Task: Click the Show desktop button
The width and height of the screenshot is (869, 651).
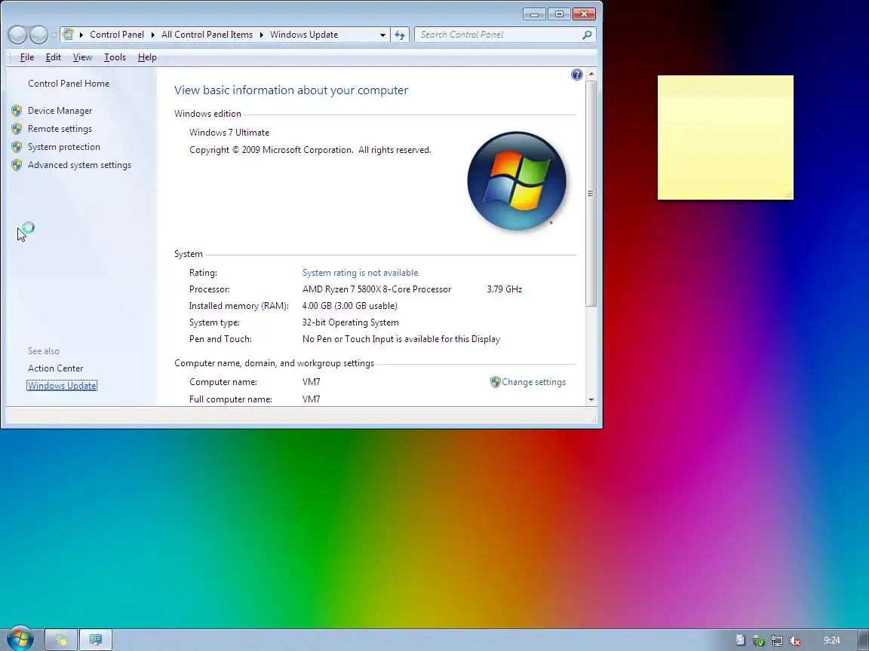Action: [865, 640]
